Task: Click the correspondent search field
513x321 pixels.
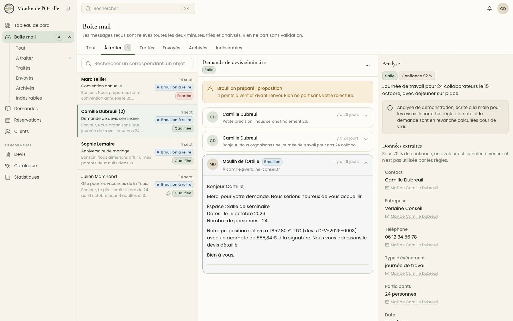Action: point(137,63)
